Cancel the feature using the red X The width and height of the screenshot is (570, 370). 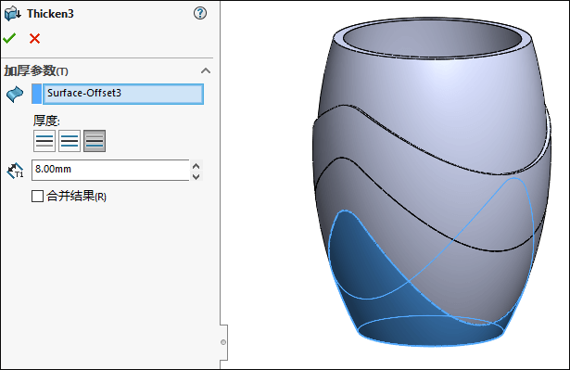point(34,38)
